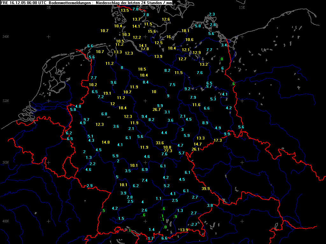
Task: Click the 33.6 mm station value
Action: pos(160,143)
